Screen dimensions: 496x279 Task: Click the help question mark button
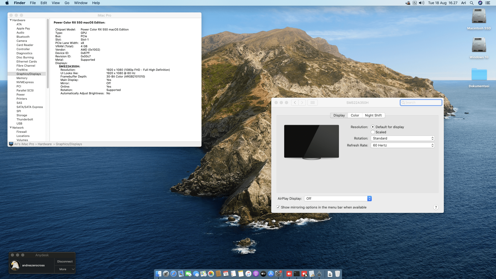436,207
